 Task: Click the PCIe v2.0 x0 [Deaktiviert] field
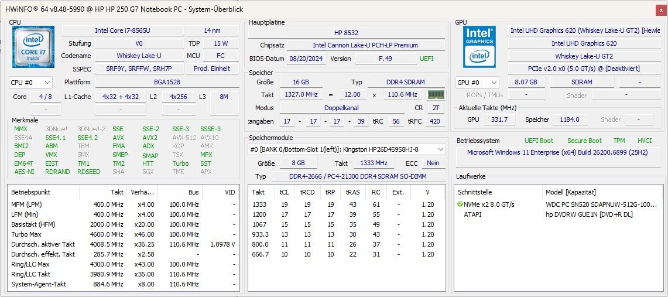(584, 69)
